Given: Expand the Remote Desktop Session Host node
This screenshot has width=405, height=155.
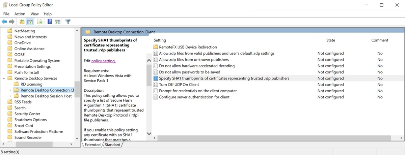Looking at the screenshot, I should click(10, 96).
